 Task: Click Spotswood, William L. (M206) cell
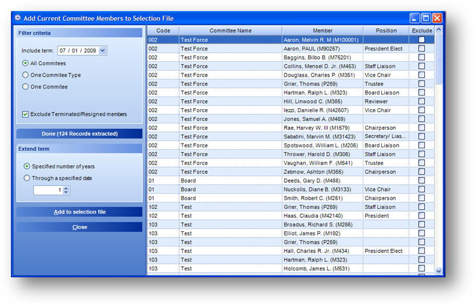tap(323, 145)
